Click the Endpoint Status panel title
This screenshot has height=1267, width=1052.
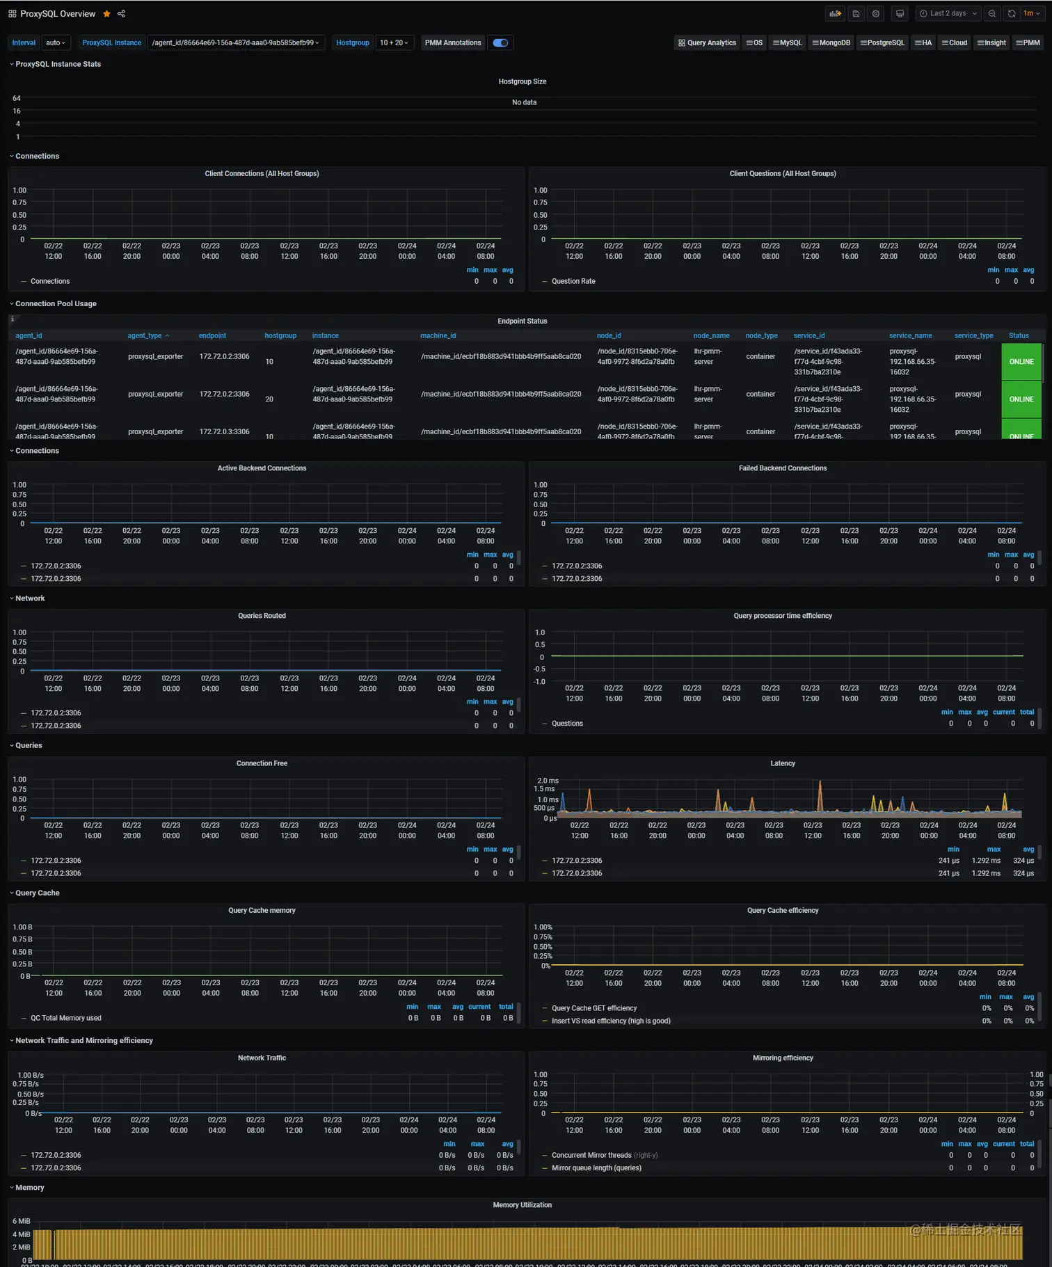[x=523, y=321]
